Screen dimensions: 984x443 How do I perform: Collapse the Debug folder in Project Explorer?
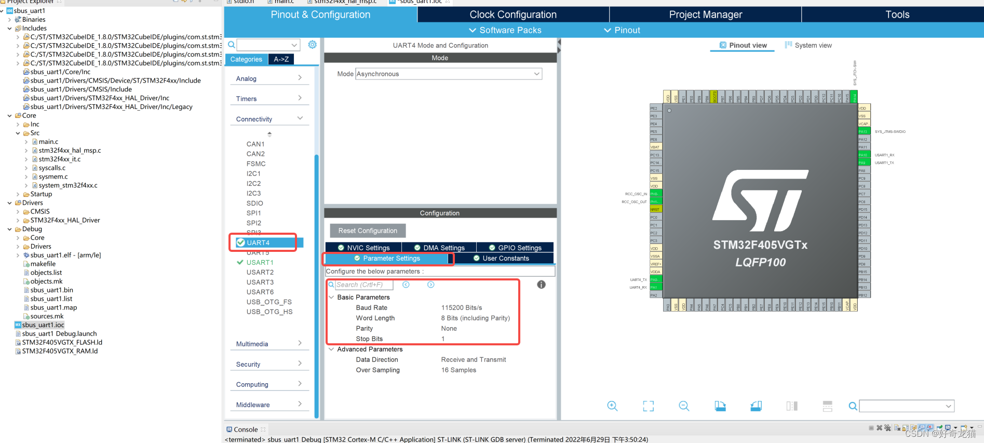tap(10, 229)
